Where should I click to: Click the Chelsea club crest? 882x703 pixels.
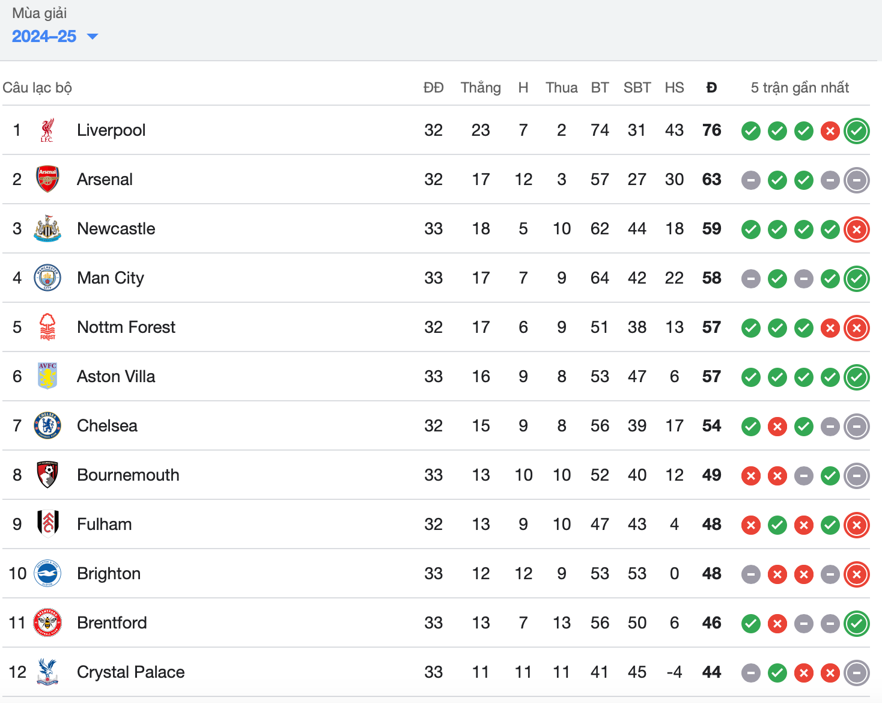point(47,426)
